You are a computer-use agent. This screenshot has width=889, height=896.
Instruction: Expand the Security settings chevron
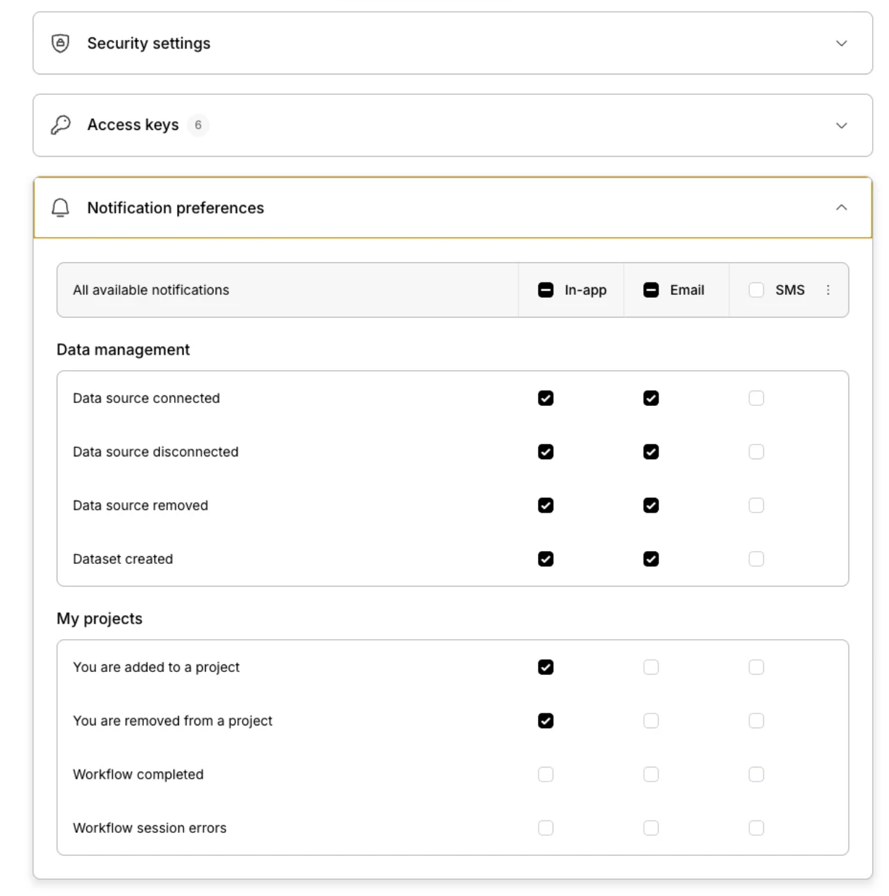coord(841,44)
